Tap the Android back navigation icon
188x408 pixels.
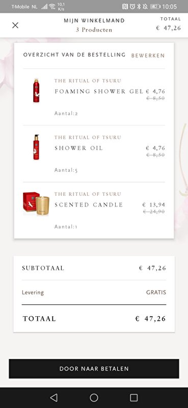[x=54, y=397]
